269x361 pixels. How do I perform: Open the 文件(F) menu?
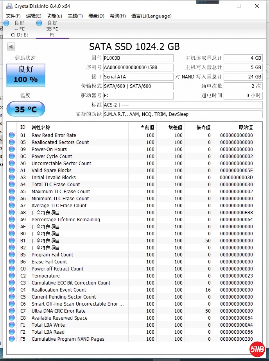click(13, 16)
